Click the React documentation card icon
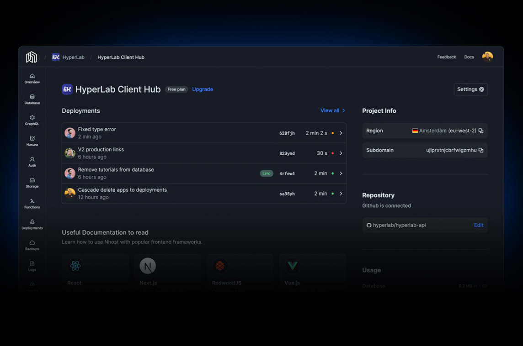Image resolution: width=523 pixels, height=346 pixels. (x=75, y=266)
